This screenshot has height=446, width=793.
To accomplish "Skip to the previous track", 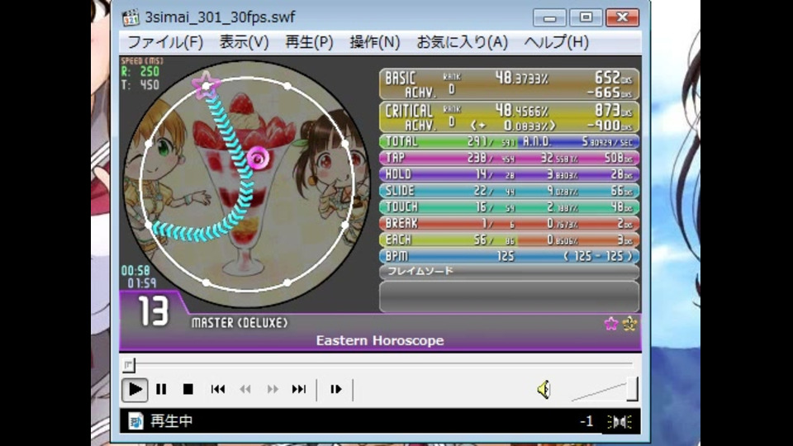I will click(218, 389).
